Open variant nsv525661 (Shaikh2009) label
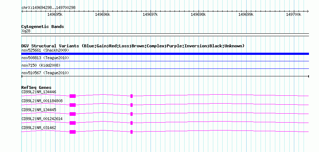319x152 pixels. [45, 50]
